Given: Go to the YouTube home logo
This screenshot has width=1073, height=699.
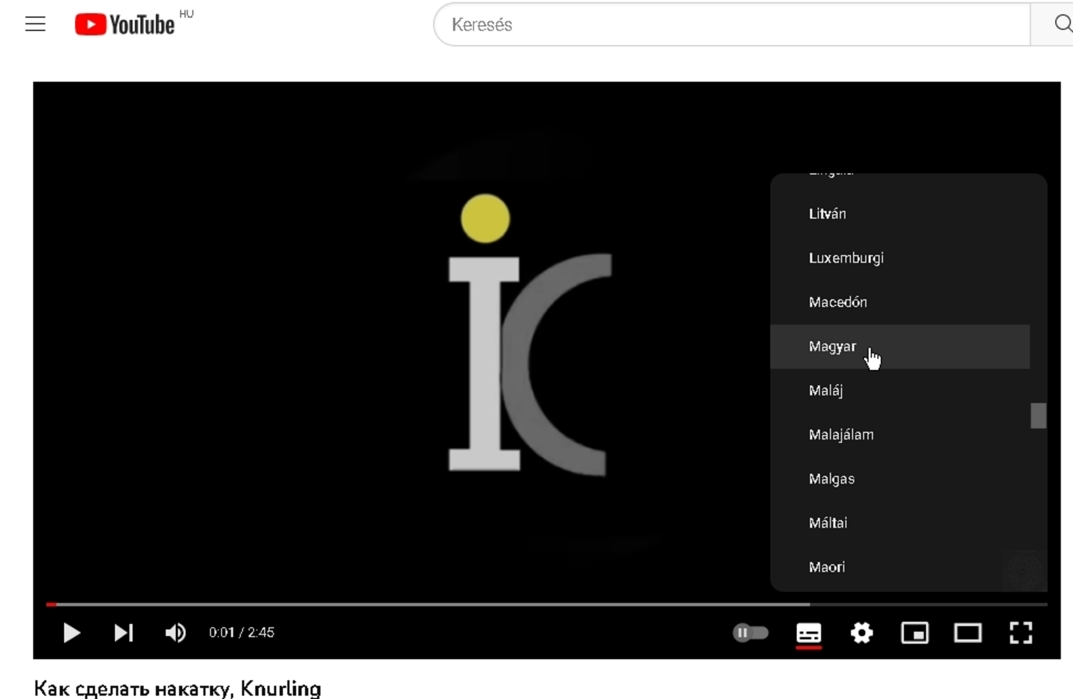Looking at the screenshot, I should point(125,25).
